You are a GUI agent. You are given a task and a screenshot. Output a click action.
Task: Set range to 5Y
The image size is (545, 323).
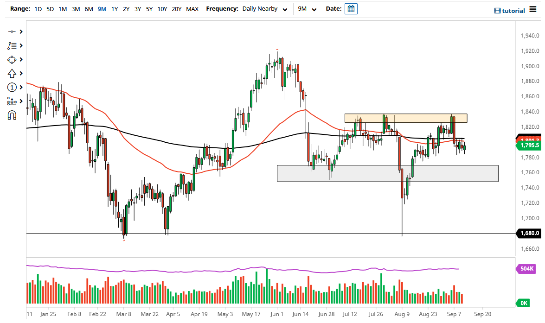(149, 9)
